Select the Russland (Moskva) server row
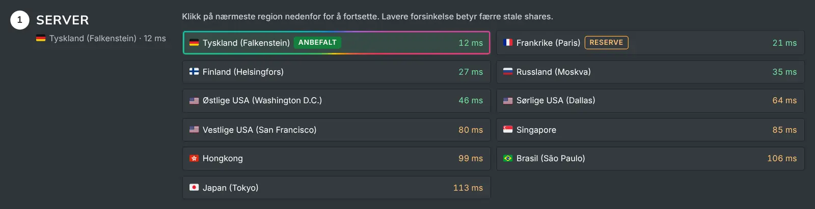Screen dimensions: 815x209 pyautogui.click(x=650, y=72)
